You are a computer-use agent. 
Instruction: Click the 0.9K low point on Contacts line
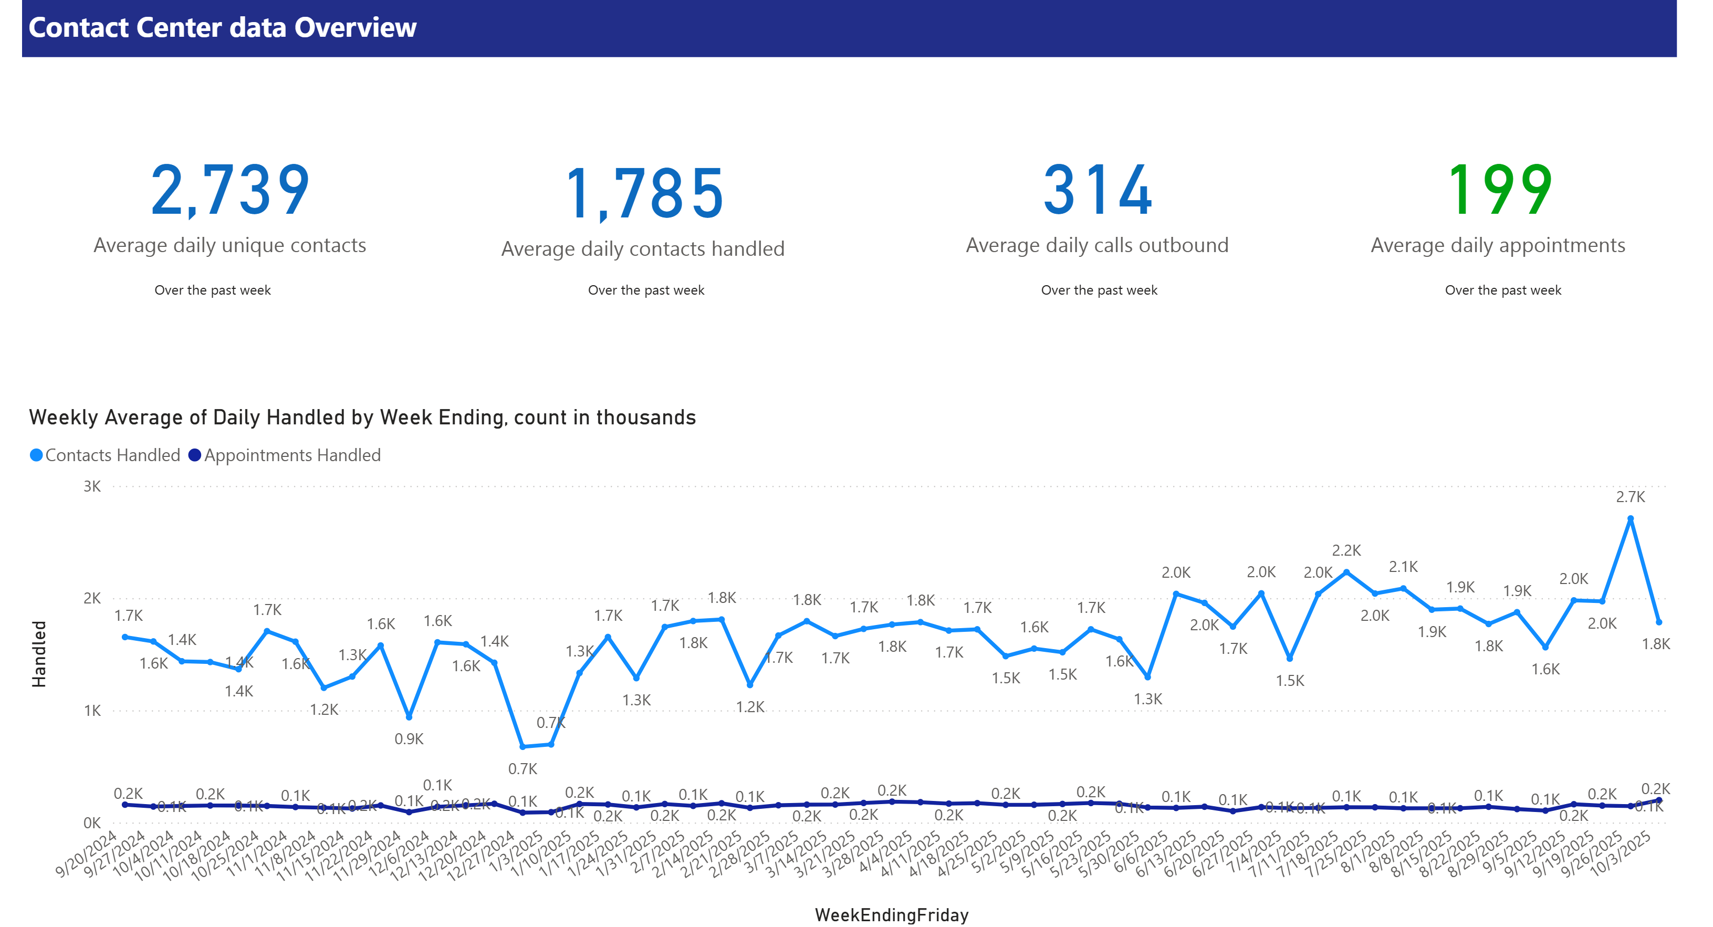409,717
